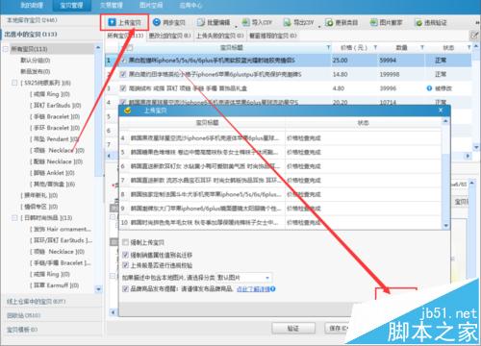
Task: Click the 违规验证 violation check icon
Action: pyautogui.click(x=418, y=23)
